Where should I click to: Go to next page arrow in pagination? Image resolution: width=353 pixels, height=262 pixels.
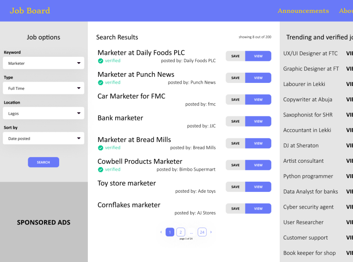[211, 232]
